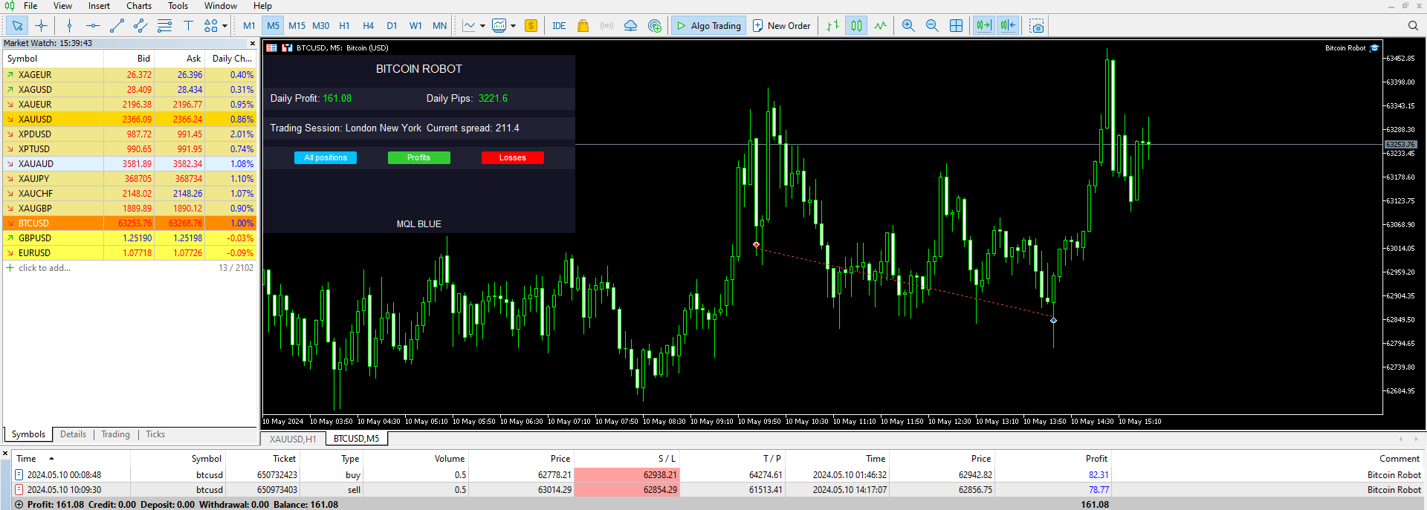The width and height of the screenshot is (1427, 510).
Task: Pick the trendline drawing tool
Action: click(x=117, y=26)
